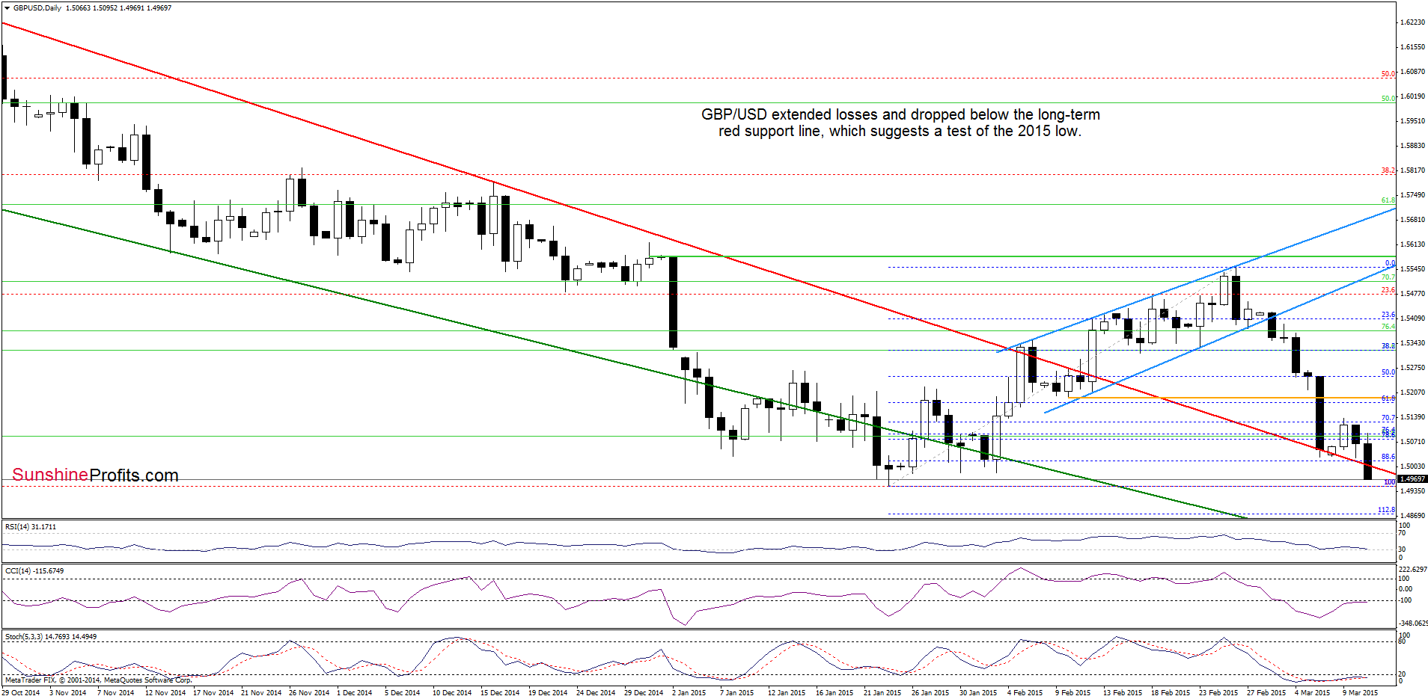Select the 1.59510 price axis label
This screenshot has height=699, width=1428.
pos(1412,120)
